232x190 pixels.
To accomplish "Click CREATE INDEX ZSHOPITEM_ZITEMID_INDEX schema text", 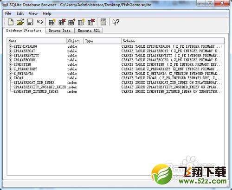I will (x=172, y=91).
